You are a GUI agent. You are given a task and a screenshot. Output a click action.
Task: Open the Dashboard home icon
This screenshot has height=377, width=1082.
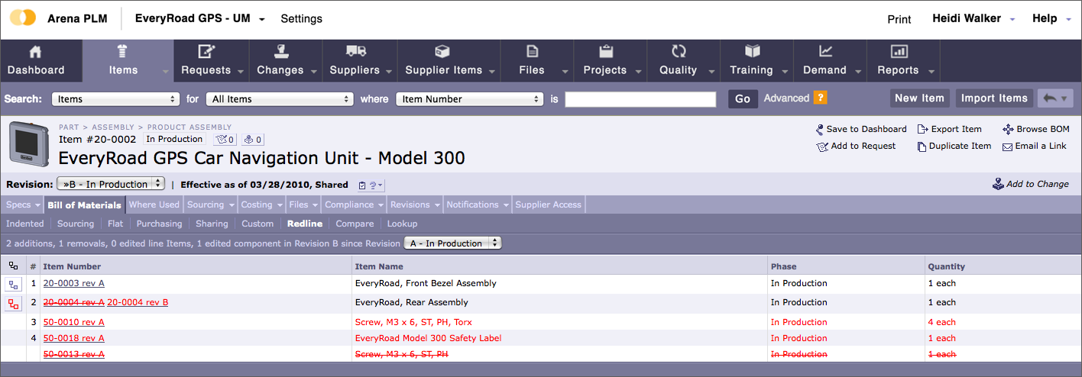coord(35,52)
